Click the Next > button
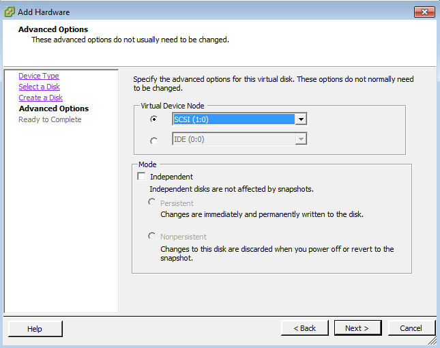Screen dimensions: 440x348 [x=357, y=328]
